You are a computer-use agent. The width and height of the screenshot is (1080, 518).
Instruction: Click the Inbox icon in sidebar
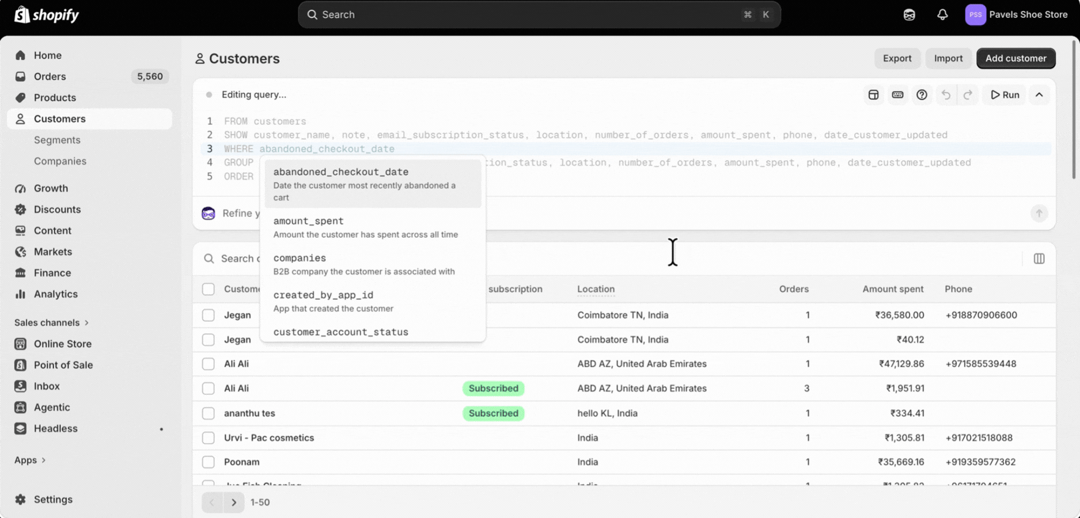tap(21, 386)
